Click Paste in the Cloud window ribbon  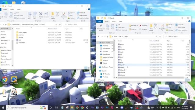pyautogui.click(x=11, y=15)
